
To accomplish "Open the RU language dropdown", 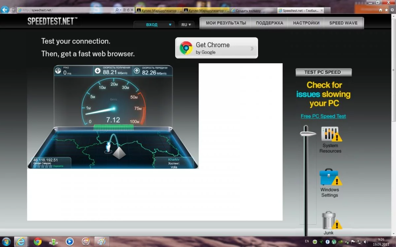I will 186,25.
